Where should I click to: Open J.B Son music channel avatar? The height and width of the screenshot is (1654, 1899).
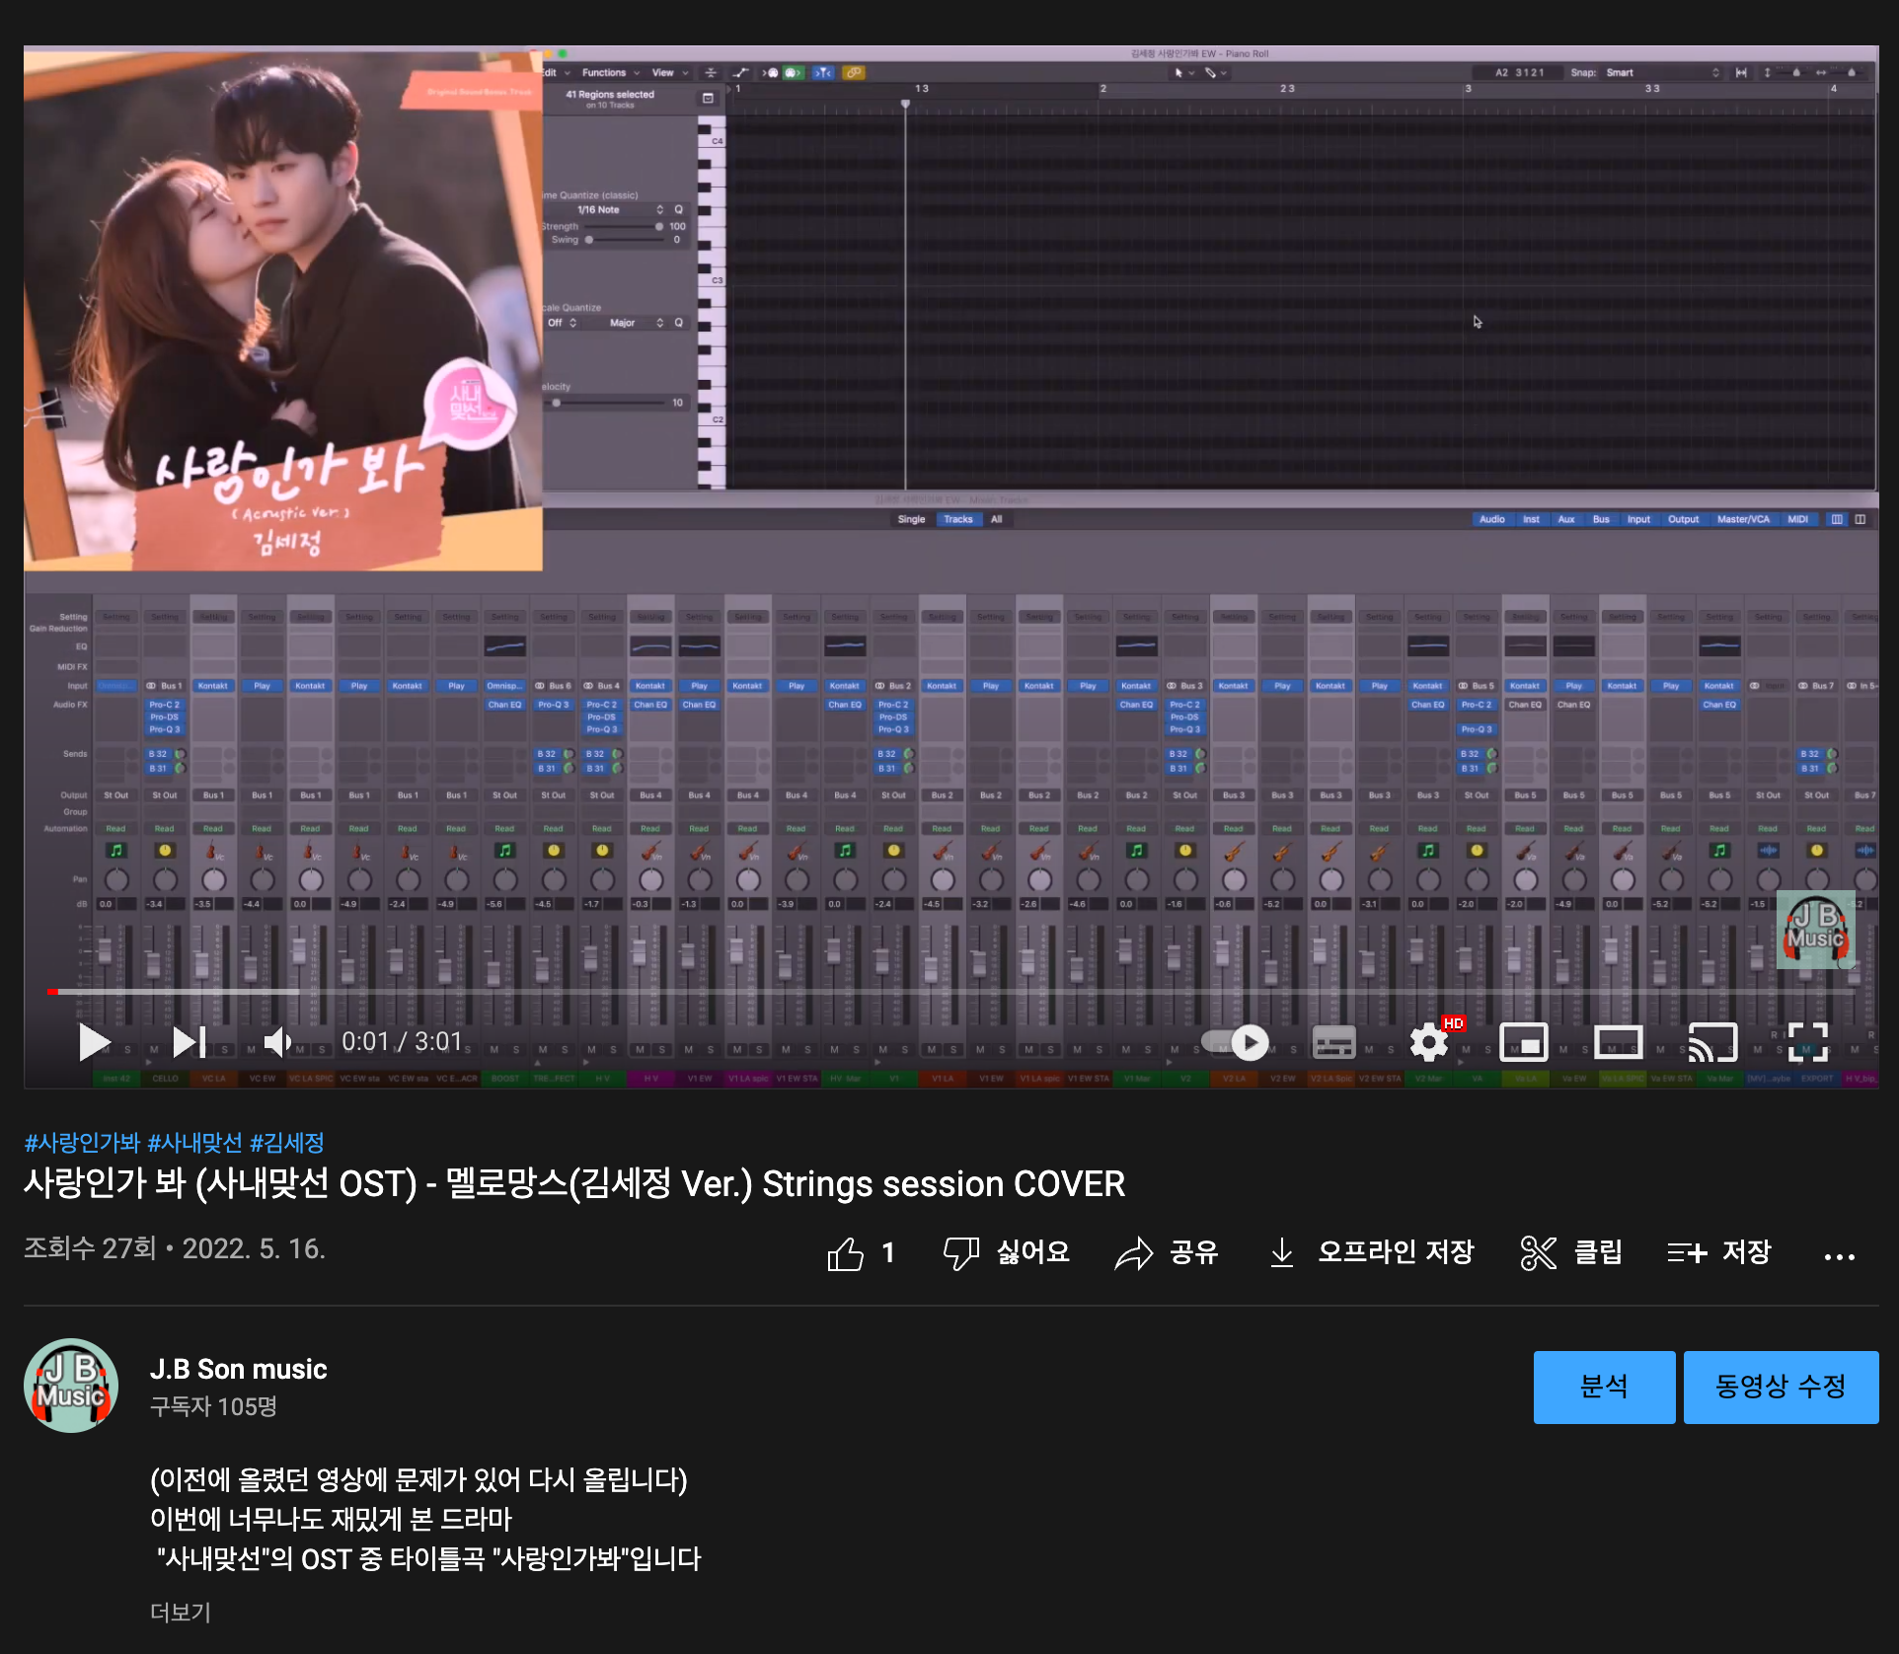click(x=71, y=1386)
